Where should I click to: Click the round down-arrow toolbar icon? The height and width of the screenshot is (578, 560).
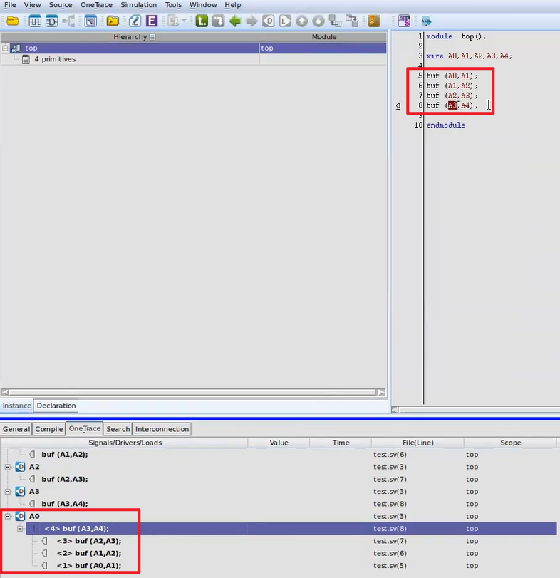pyautogui.click(x=318, y=21)
